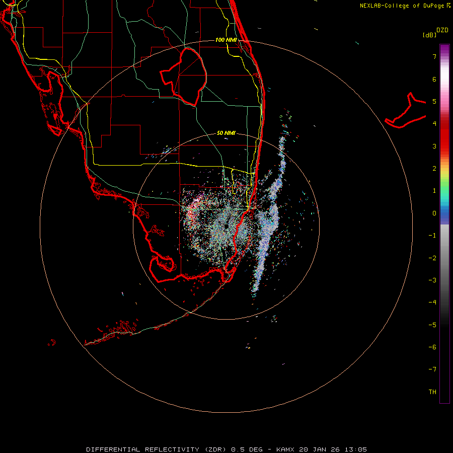
Task: Click the 13:05 time stamp
Action: point(356,449)
